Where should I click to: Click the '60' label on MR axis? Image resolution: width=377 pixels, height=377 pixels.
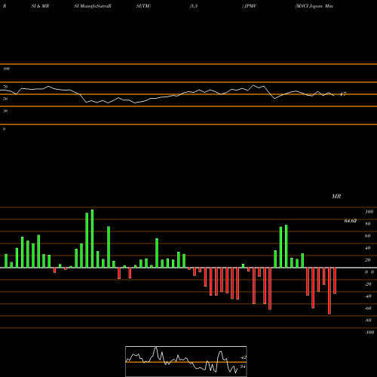[x=368, y=236]
